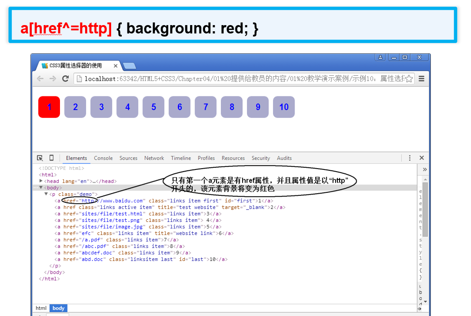The width and height of the screenshot is (471, 316).
Task: Collapse the body element node
Action: point(41,187)
